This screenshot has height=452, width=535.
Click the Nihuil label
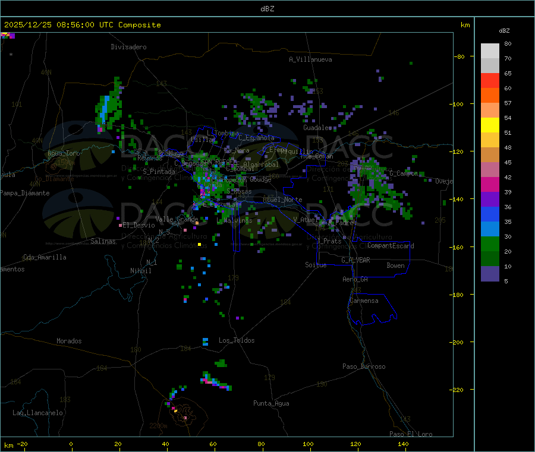(x=141, y=271)
